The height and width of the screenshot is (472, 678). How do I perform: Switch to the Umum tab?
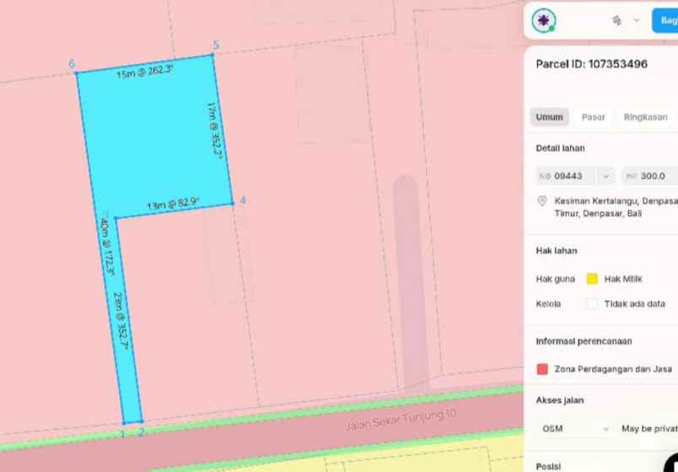(x=550, y=117)
